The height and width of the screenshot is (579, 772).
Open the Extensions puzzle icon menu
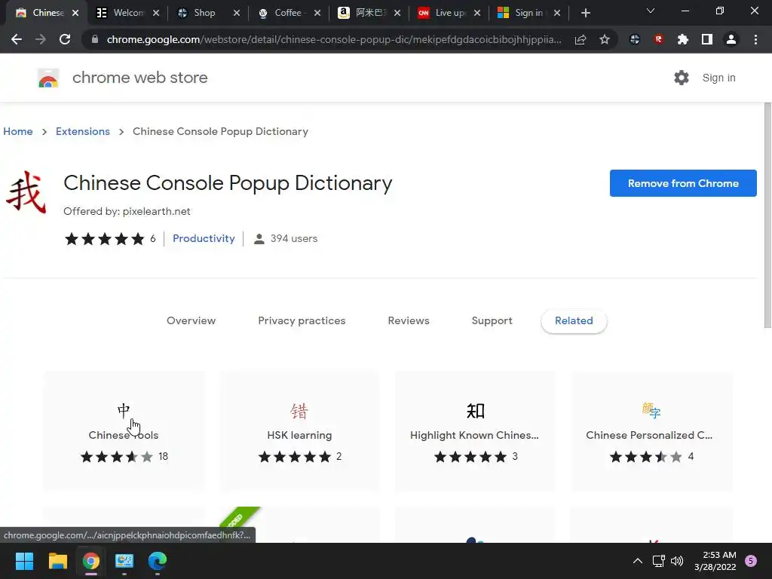pyautogui.click(x=683, y=39)
